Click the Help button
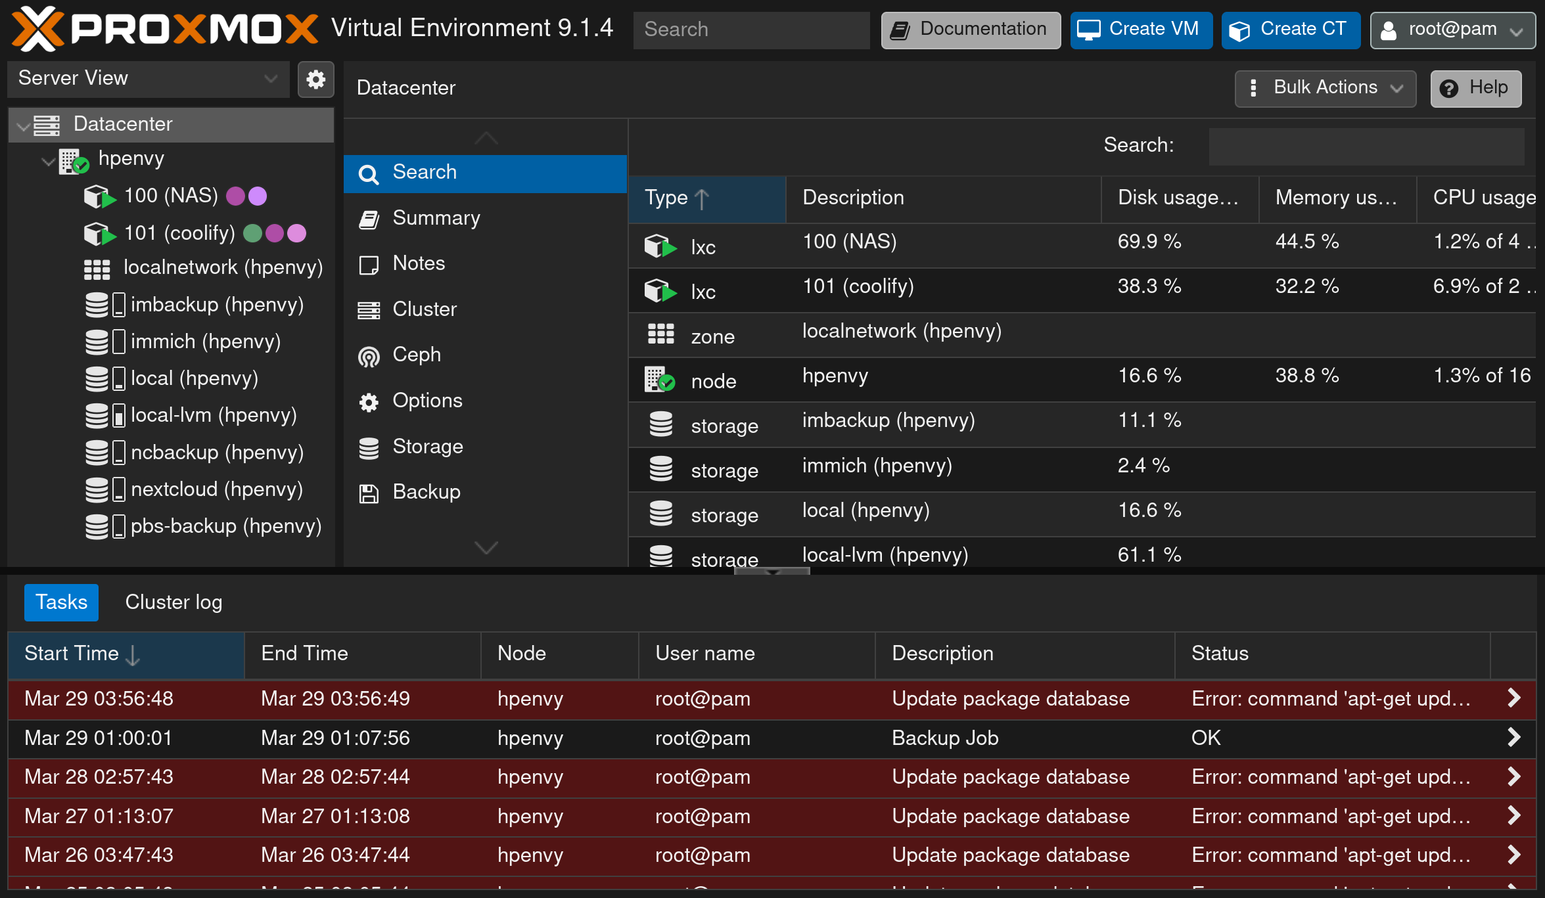Viewport: 1545px width, 898px height. (x=1476, y=88)
